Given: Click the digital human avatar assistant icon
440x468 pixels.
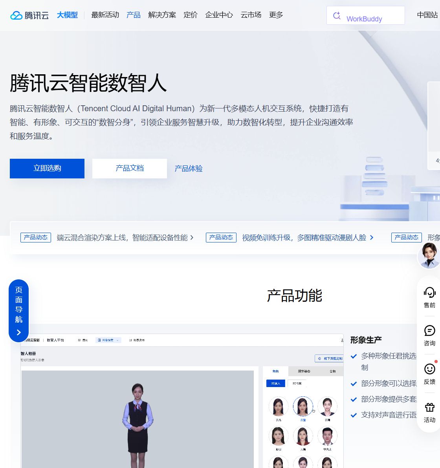Looking at the screenshot, I should (x=429, y=255).
